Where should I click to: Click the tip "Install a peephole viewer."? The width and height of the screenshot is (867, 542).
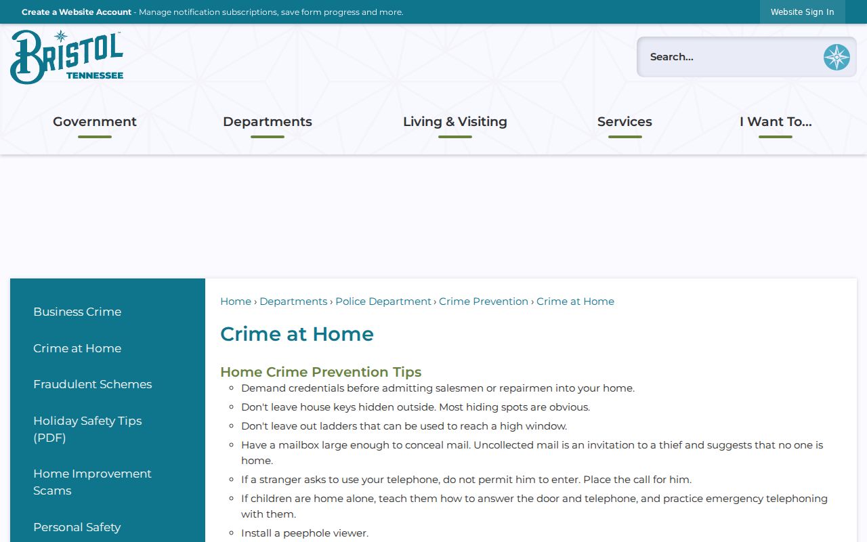click(305, 533)
